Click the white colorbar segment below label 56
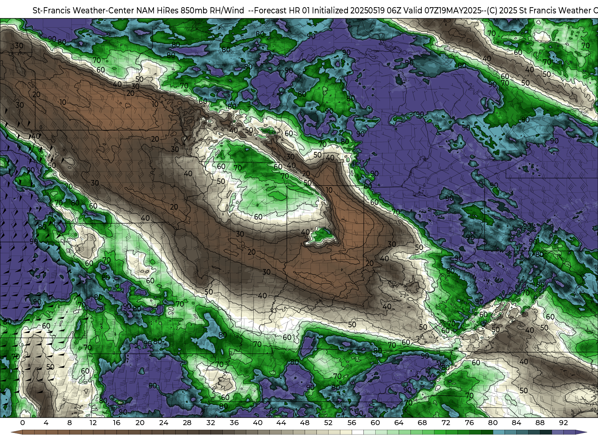 (x=358, y=432)
